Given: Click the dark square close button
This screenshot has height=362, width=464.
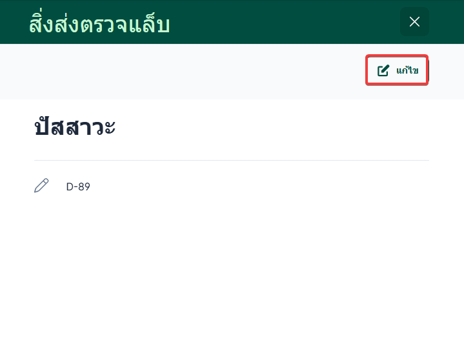Looking at the screenshot, I should pos(414,22).
